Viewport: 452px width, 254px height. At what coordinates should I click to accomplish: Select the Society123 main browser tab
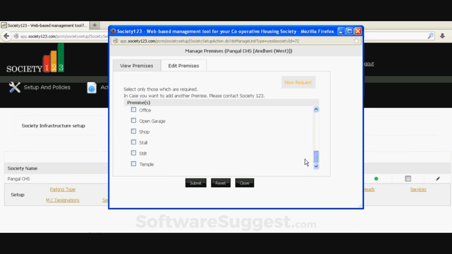(45, 25)
